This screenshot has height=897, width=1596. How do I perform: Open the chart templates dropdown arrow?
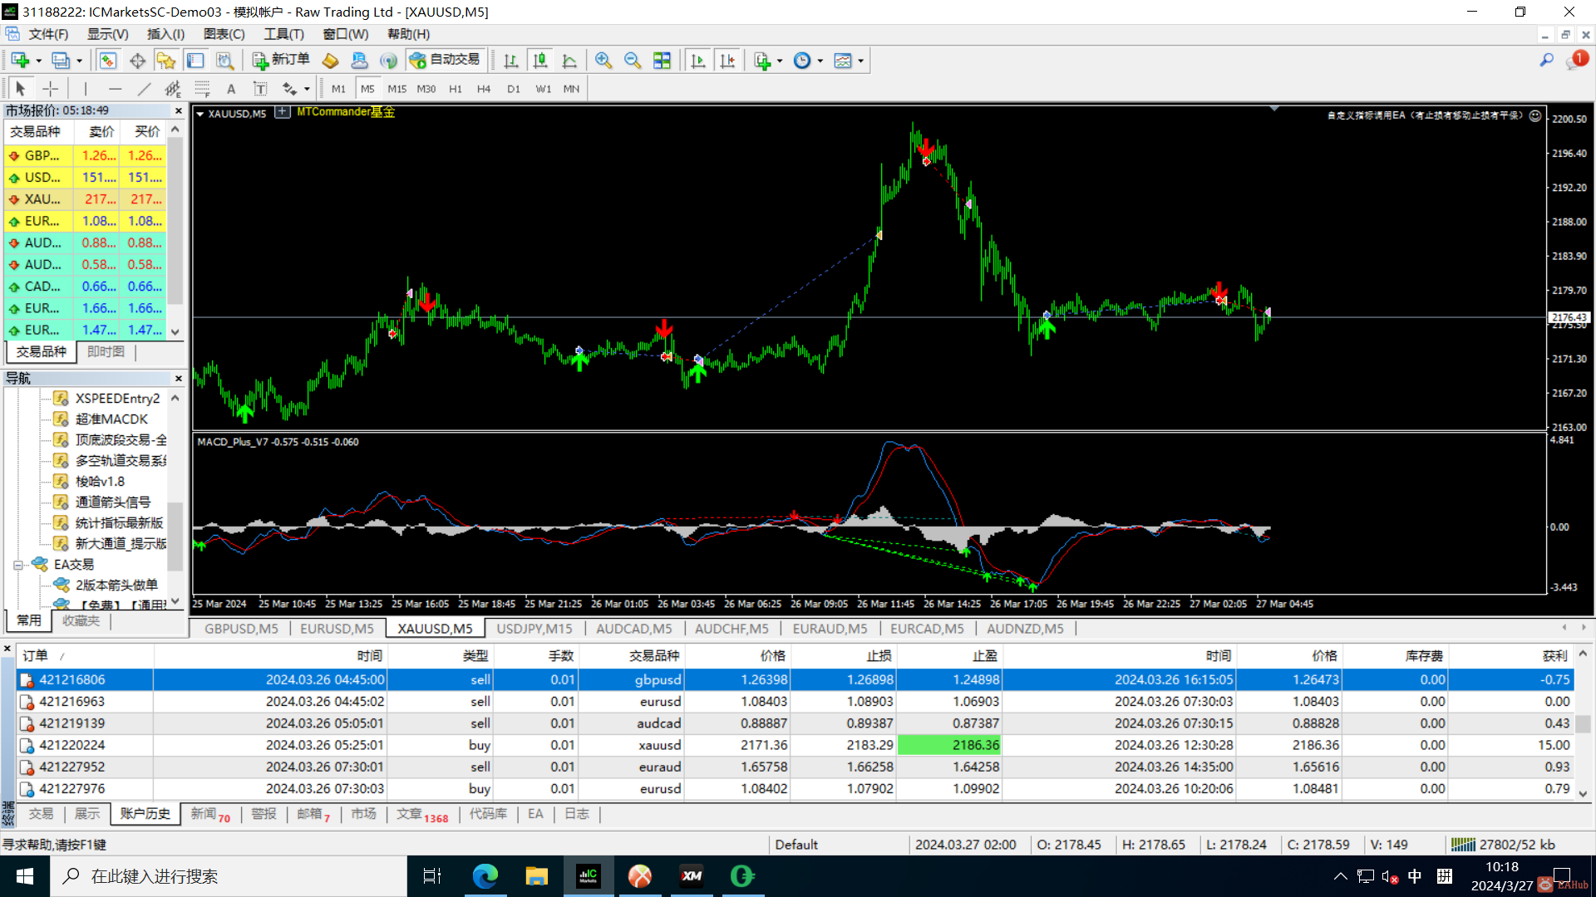pyautogui.click(x=860, y=61)
